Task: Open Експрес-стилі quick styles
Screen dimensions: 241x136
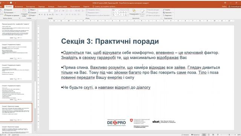Action: point(142,12)
